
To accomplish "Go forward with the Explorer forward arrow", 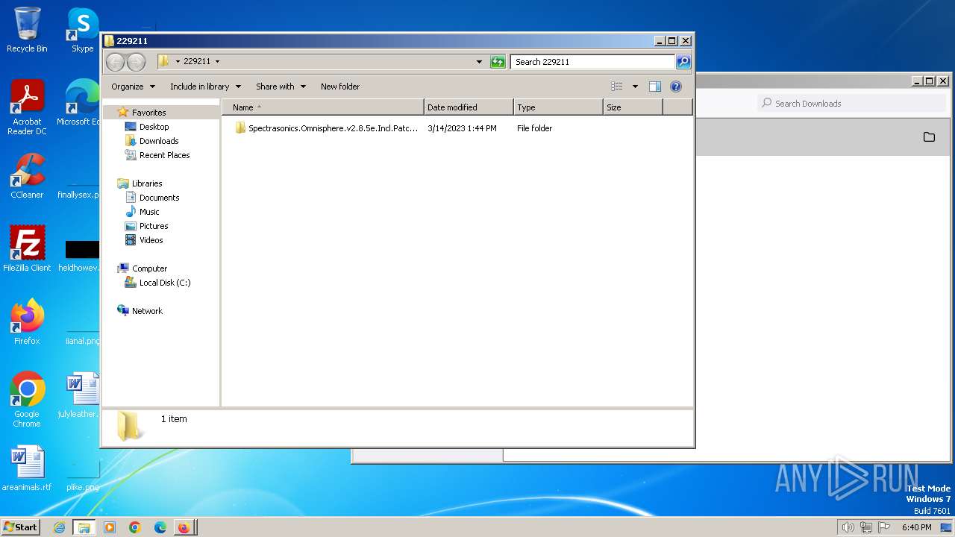I will [x=136, y=62].
